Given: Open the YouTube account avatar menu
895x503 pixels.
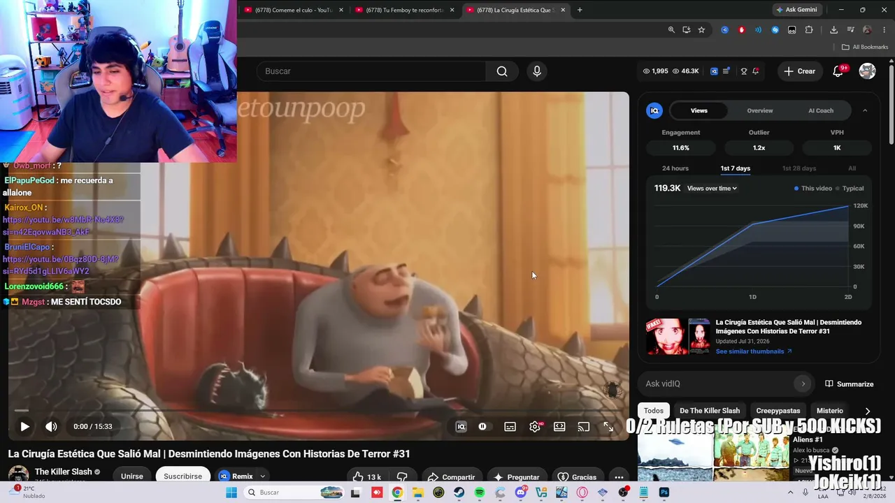Looking at the screenshot, I should pyautogui.click(x=867, y=71).
